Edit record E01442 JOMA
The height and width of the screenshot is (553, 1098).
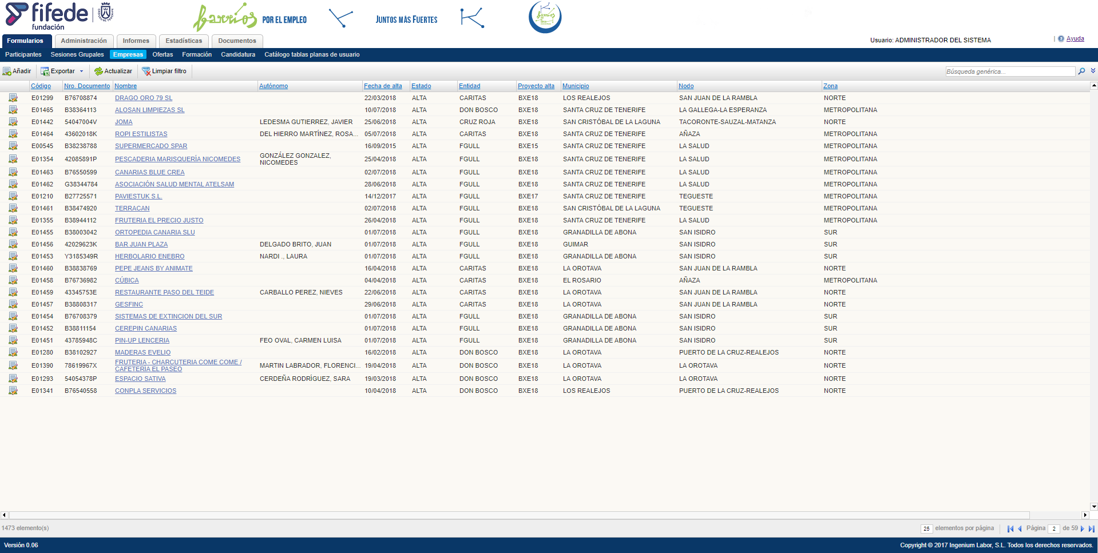[x=13, y=122]
